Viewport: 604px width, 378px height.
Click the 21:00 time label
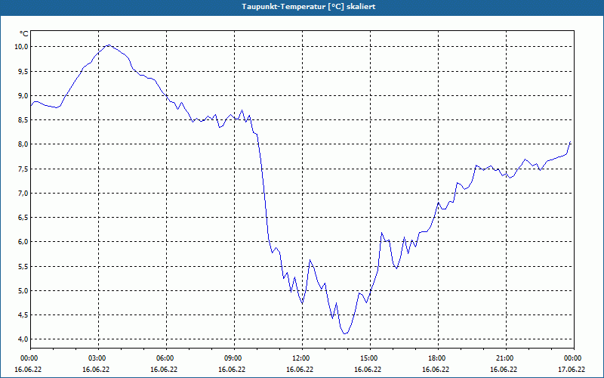(x=506, y=358)
